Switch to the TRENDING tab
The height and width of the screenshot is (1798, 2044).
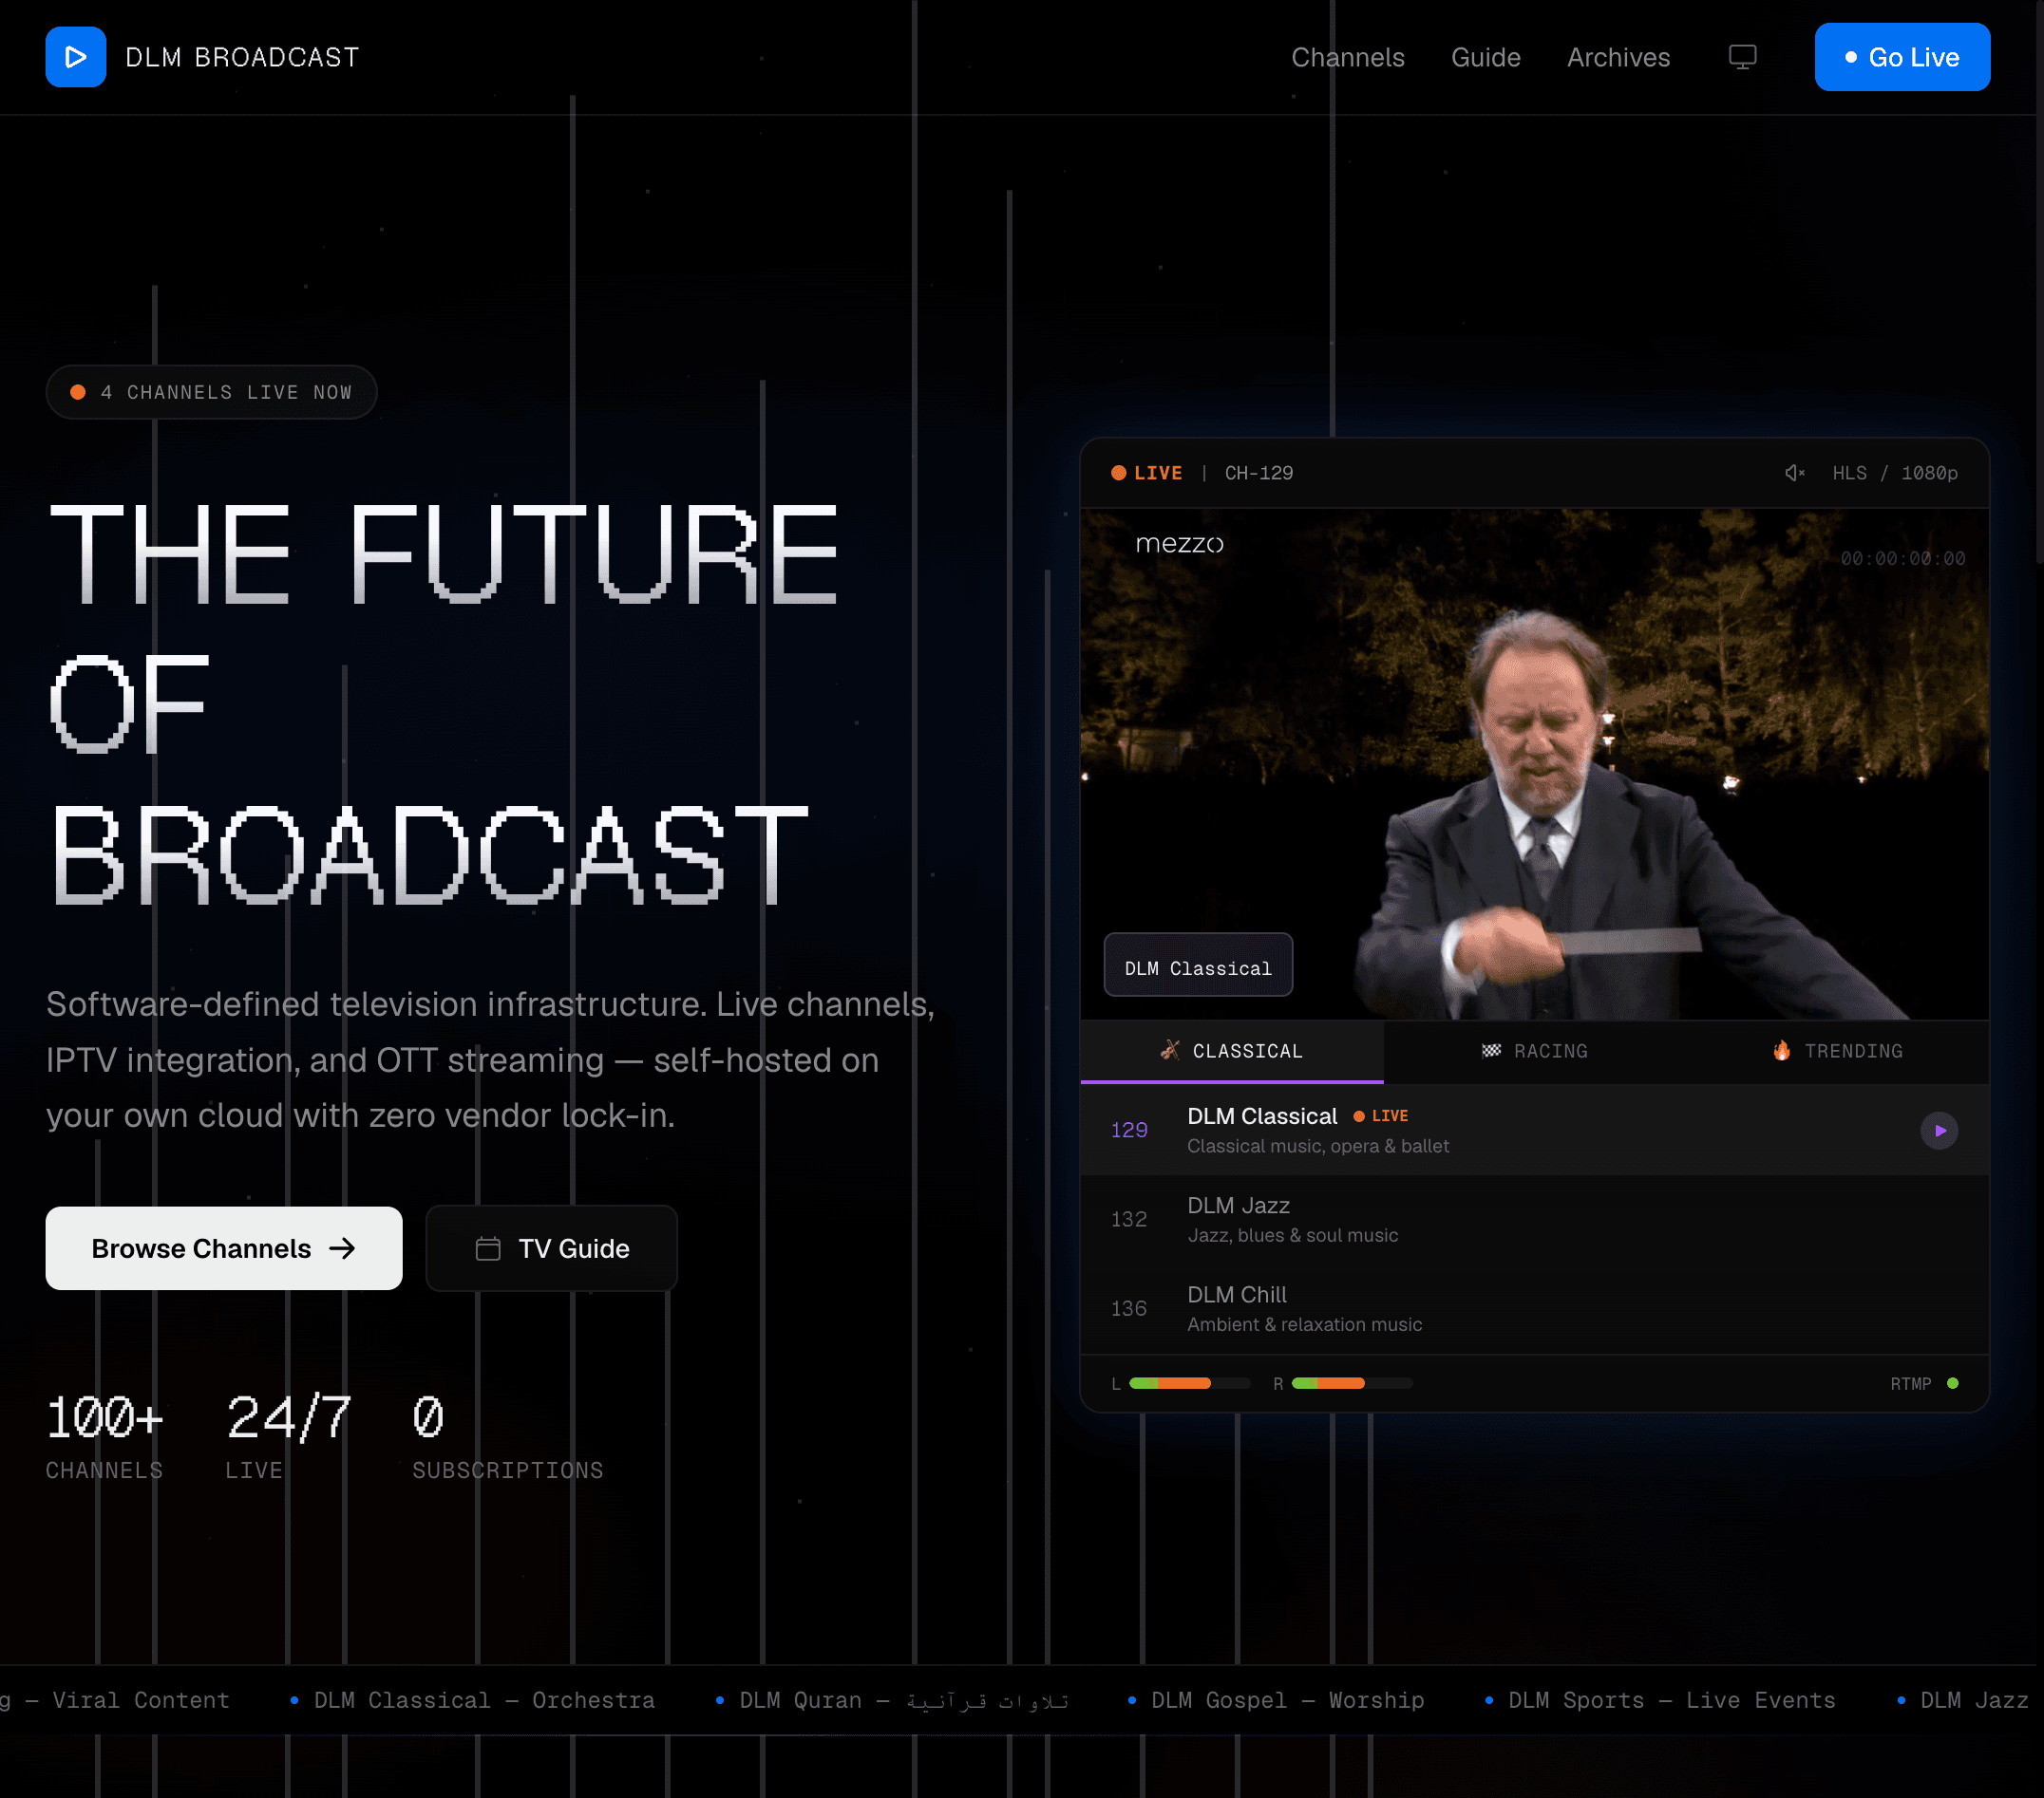(1838, 1051)
